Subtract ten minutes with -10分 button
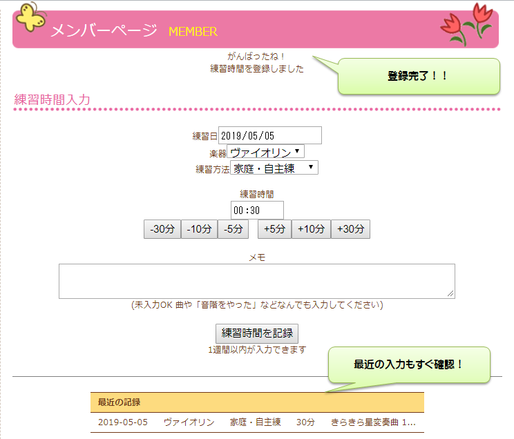This screenshot has width=514, height=439. 199,229
